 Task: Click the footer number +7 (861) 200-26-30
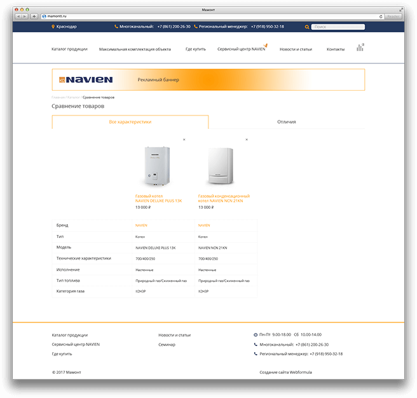[x=312, y=345]
